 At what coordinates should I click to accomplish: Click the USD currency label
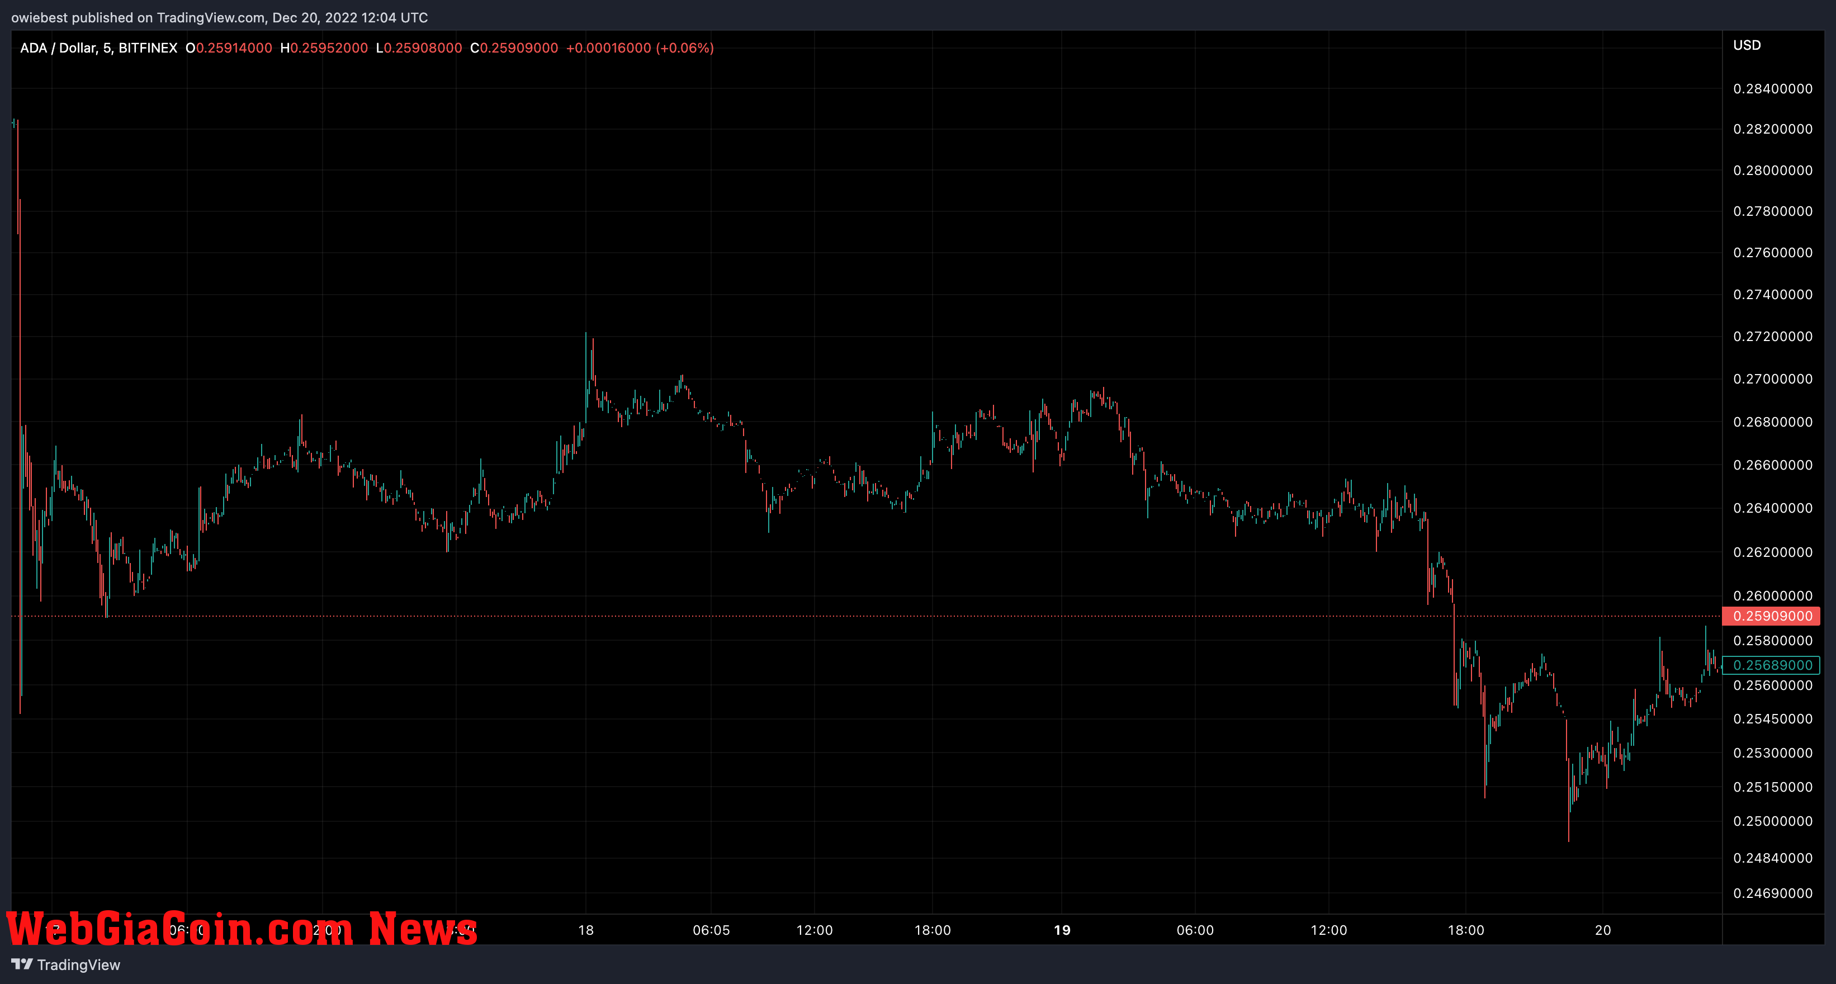(1747, 45)
